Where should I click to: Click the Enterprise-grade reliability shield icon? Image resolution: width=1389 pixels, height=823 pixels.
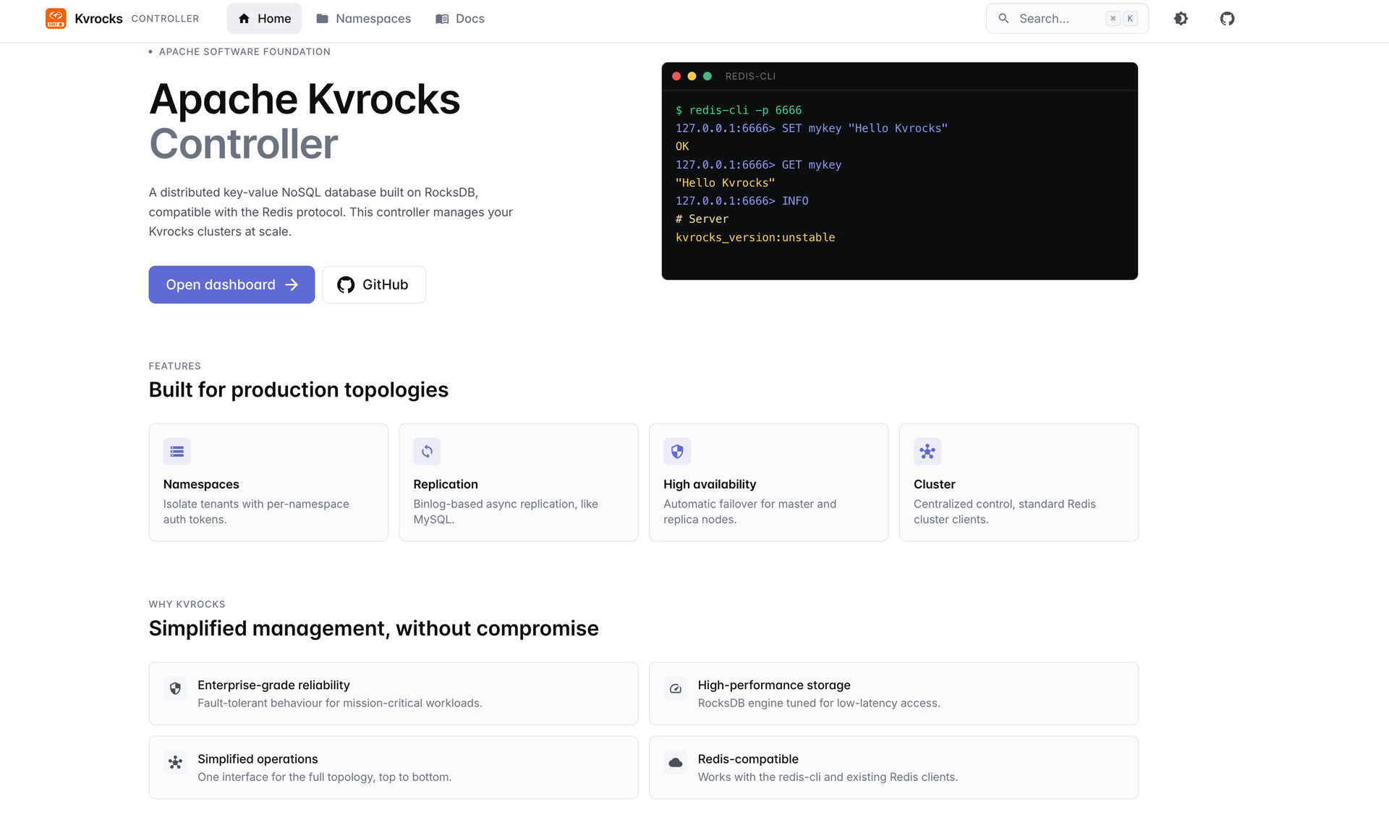point(175,688)
